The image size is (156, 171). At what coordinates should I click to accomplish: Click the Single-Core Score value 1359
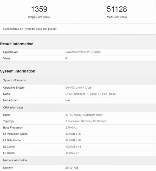pos(39,9)
